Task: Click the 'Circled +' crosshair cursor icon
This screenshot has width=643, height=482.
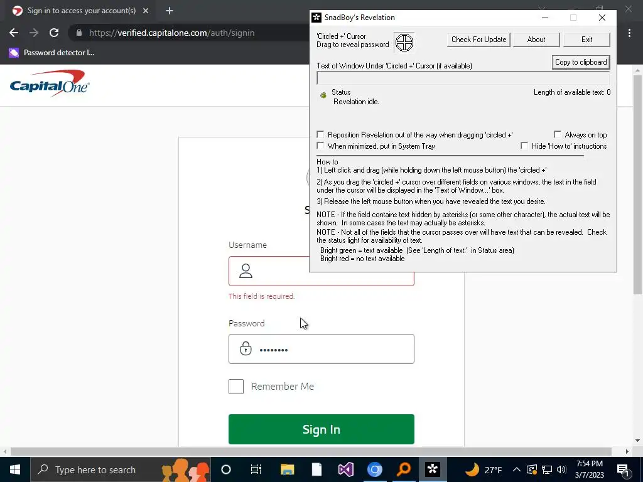Action: pos(404,42)
